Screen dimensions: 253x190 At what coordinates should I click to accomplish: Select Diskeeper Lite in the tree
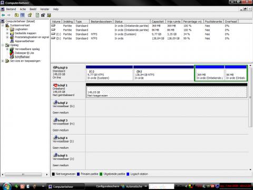(x=24, y=53)
